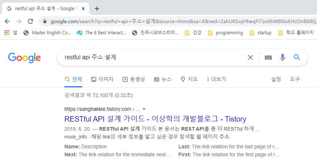
Task: Click the First: link relation entry
Action: 229,154
